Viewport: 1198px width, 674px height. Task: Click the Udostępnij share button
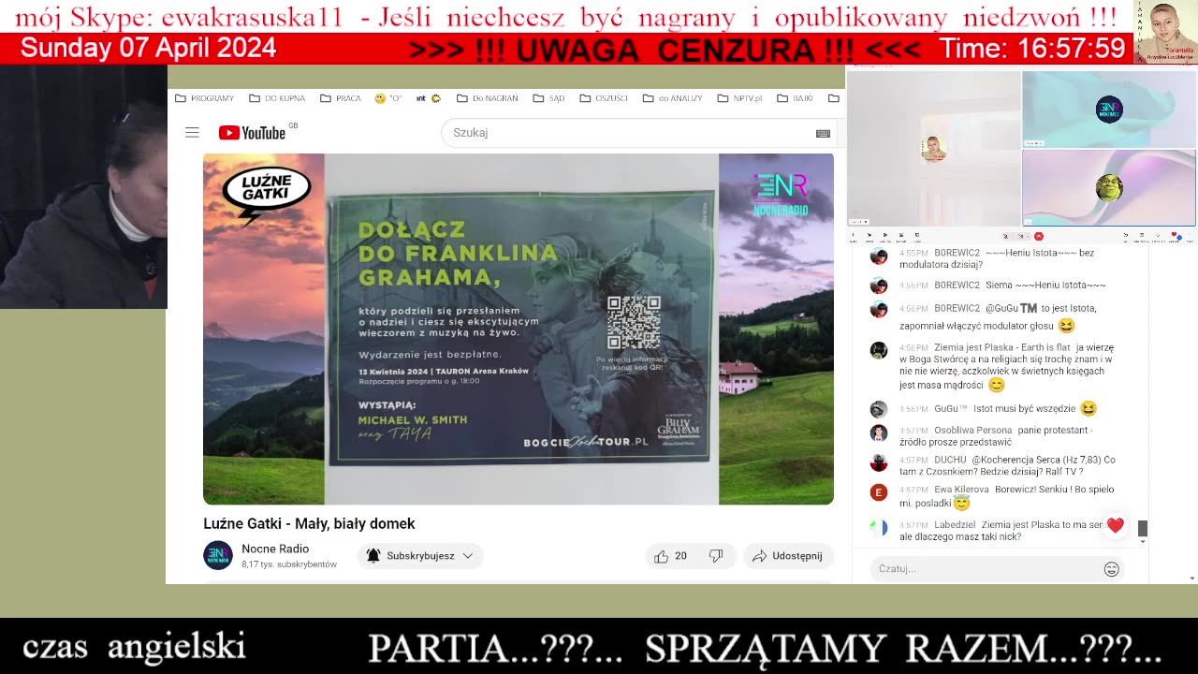(x=788, y=556)
